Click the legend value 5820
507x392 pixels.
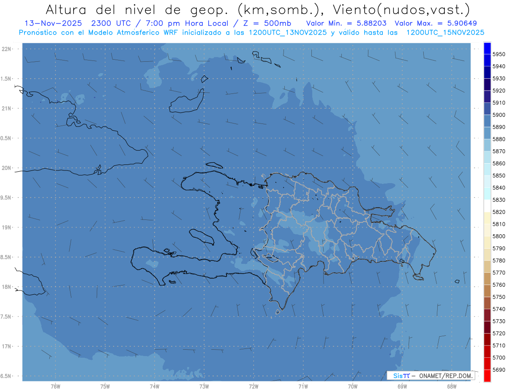pos(499,212)
